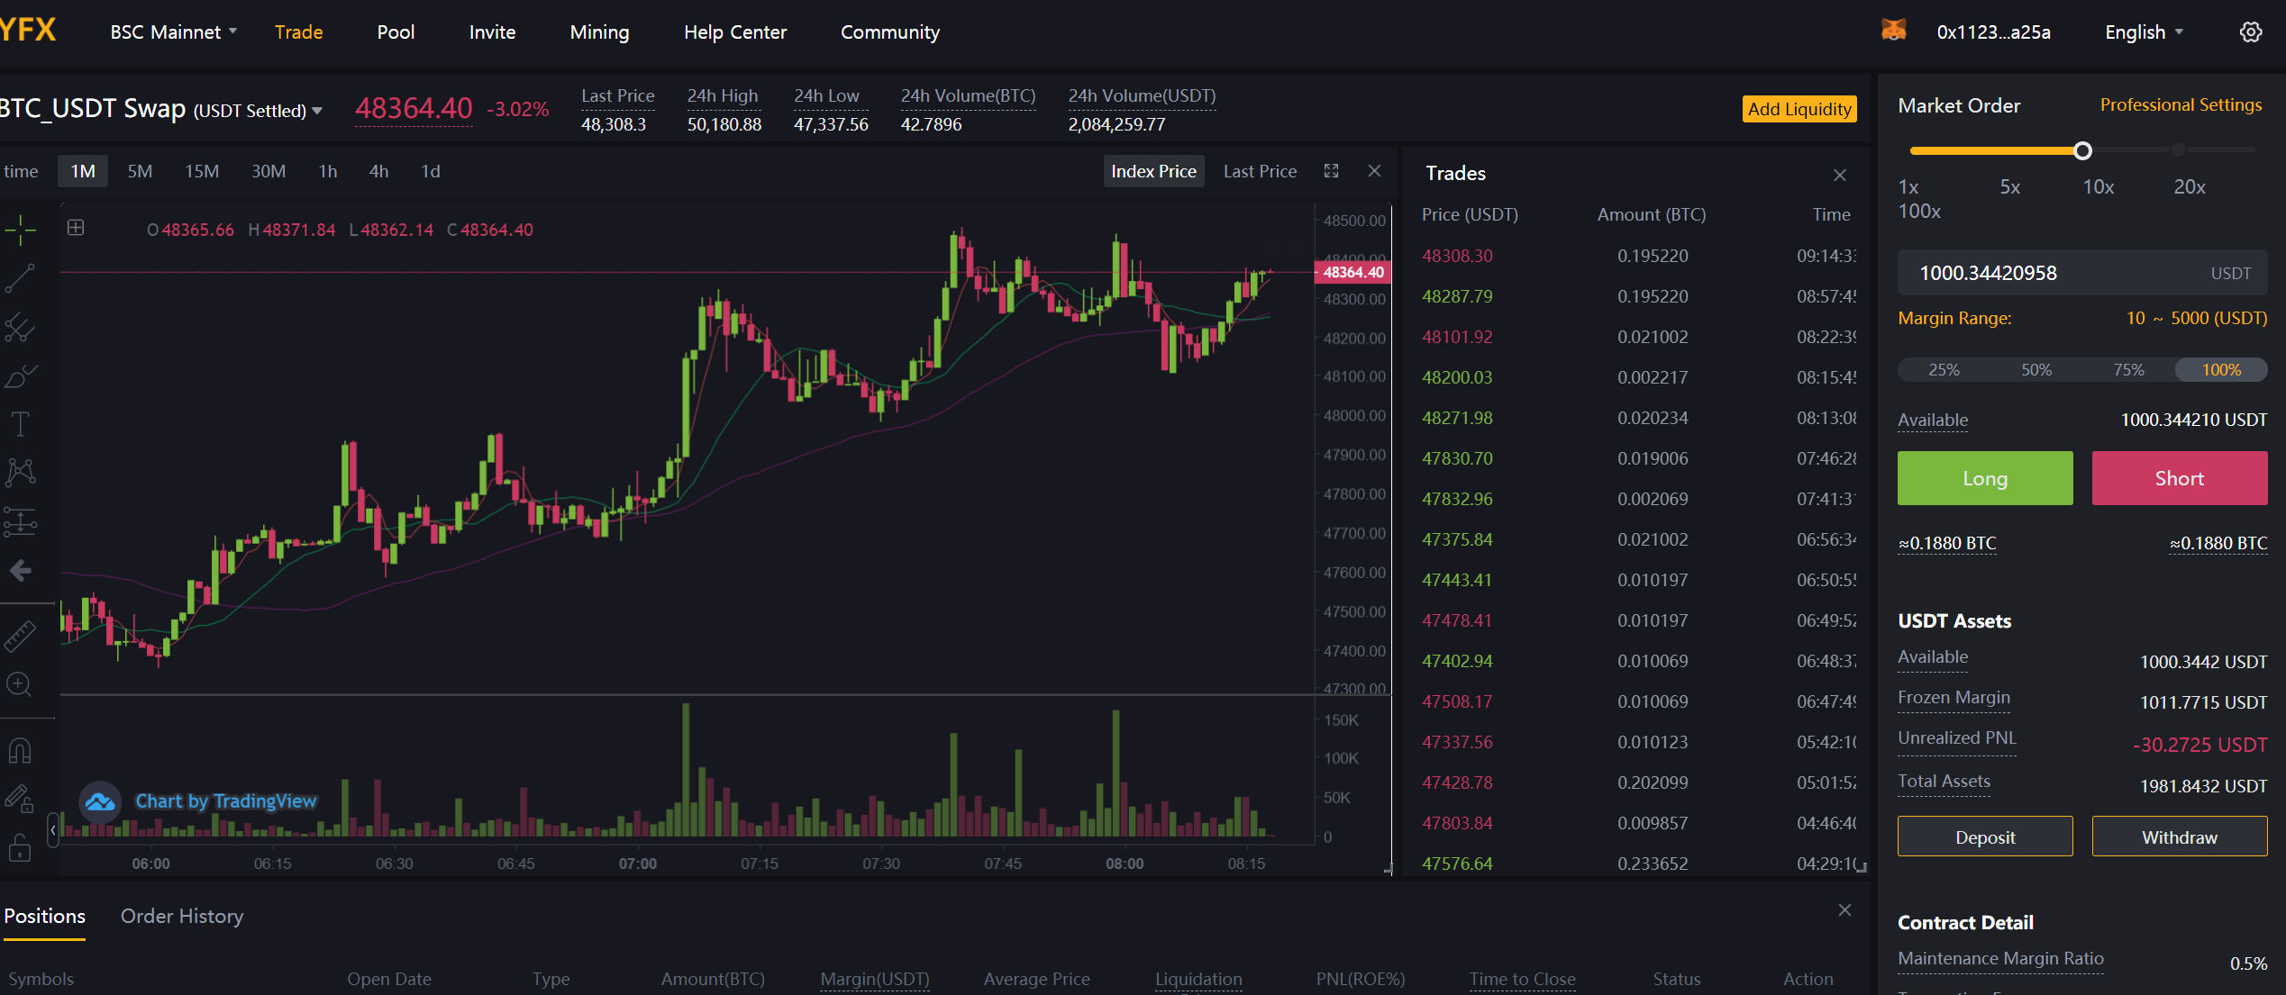Click the Add Liquidity button

coord(1799,109)
